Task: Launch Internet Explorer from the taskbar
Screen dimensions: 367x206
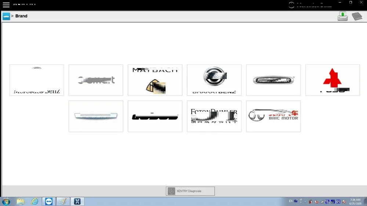Action: coord(34,201)
